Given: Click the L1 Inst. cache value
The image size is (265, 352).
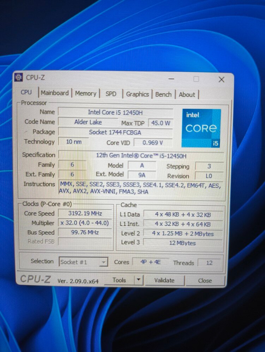Looking at the screenshot, I should 183,224.
